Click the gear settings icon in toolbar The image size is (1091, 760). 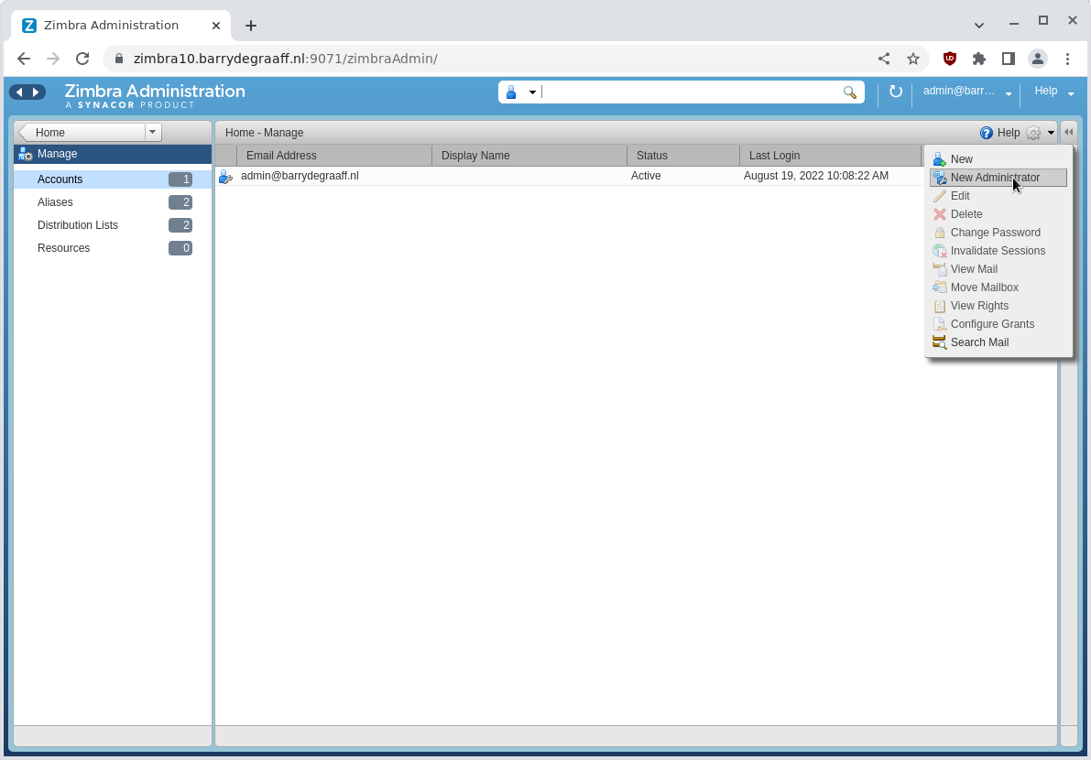[1033, 133]
